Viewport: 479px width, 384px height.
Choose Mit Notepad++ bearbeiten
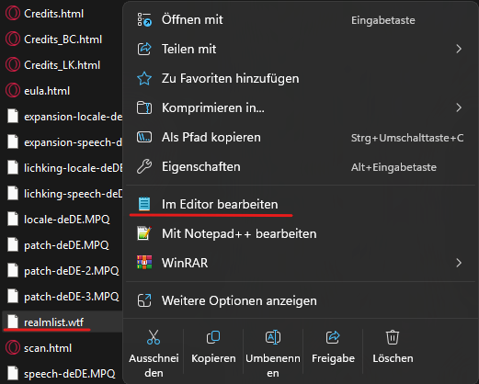click(x=301, y=233)
